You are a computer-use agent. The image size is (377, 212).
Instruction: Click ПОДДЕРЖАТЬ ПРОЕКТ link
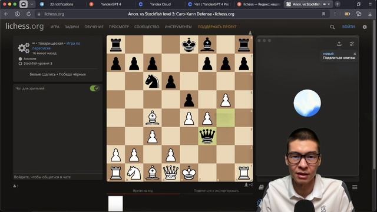217,27
